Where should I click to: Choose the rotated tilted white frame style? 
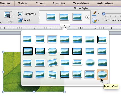(x=52, y=63)
